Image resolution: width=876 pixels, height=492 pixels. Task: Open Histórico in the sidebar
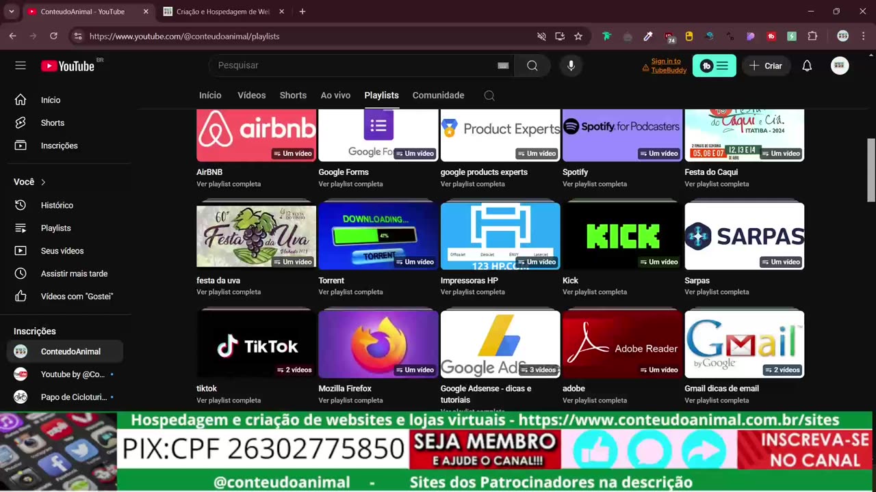(x=66, y=205)
